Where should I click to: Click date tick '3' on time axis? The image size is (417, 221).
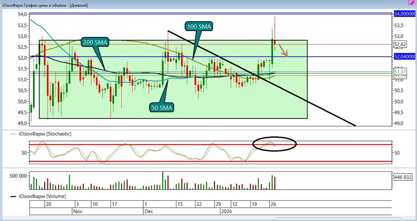[78, 204]
